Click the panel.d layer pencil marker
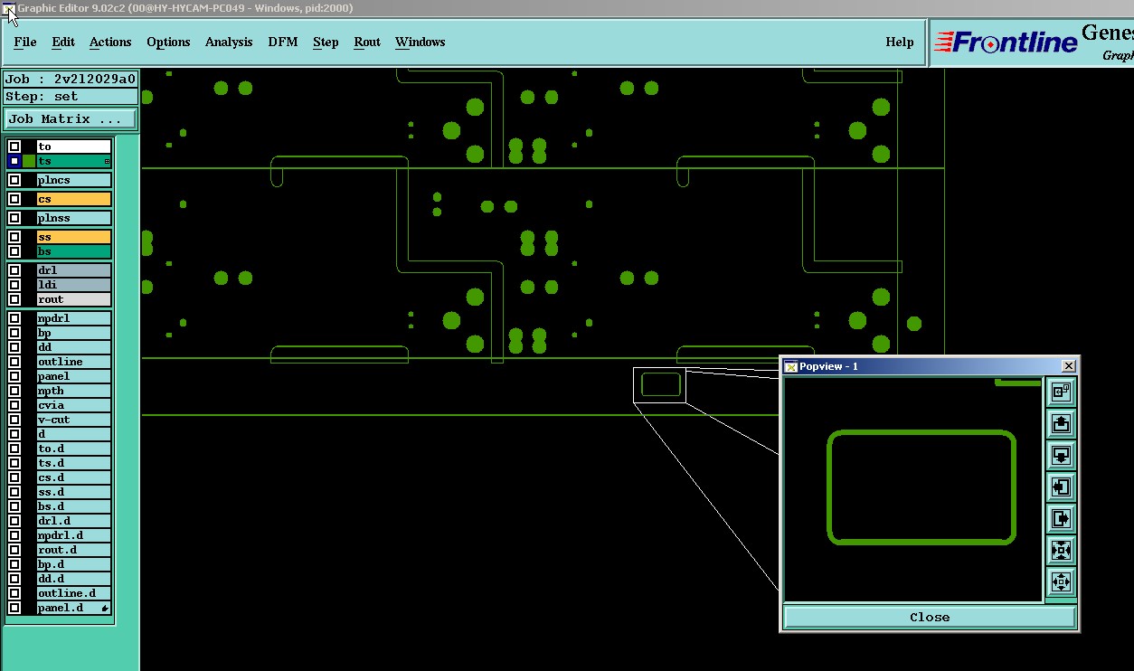 pos(105,609)
